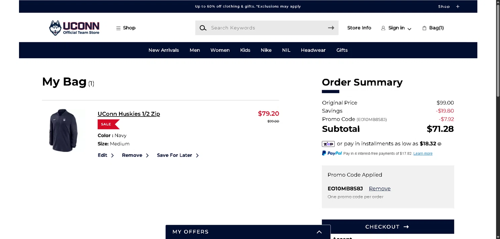Expand the top banner Shop plus
Image resolution: width=500 pixels, height=239 pixels.
pyautogui.click(x=458, y=6)
